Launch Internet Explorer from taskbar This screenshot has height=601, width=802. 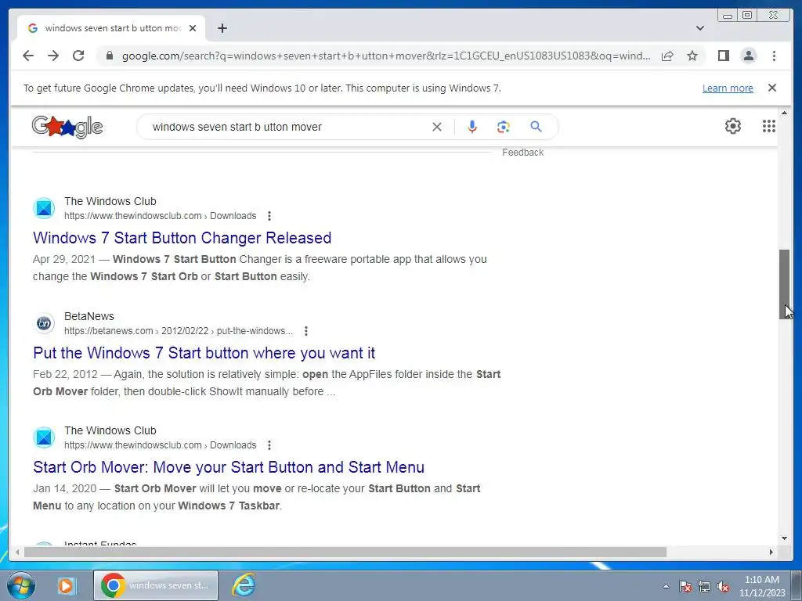[244, 585]
